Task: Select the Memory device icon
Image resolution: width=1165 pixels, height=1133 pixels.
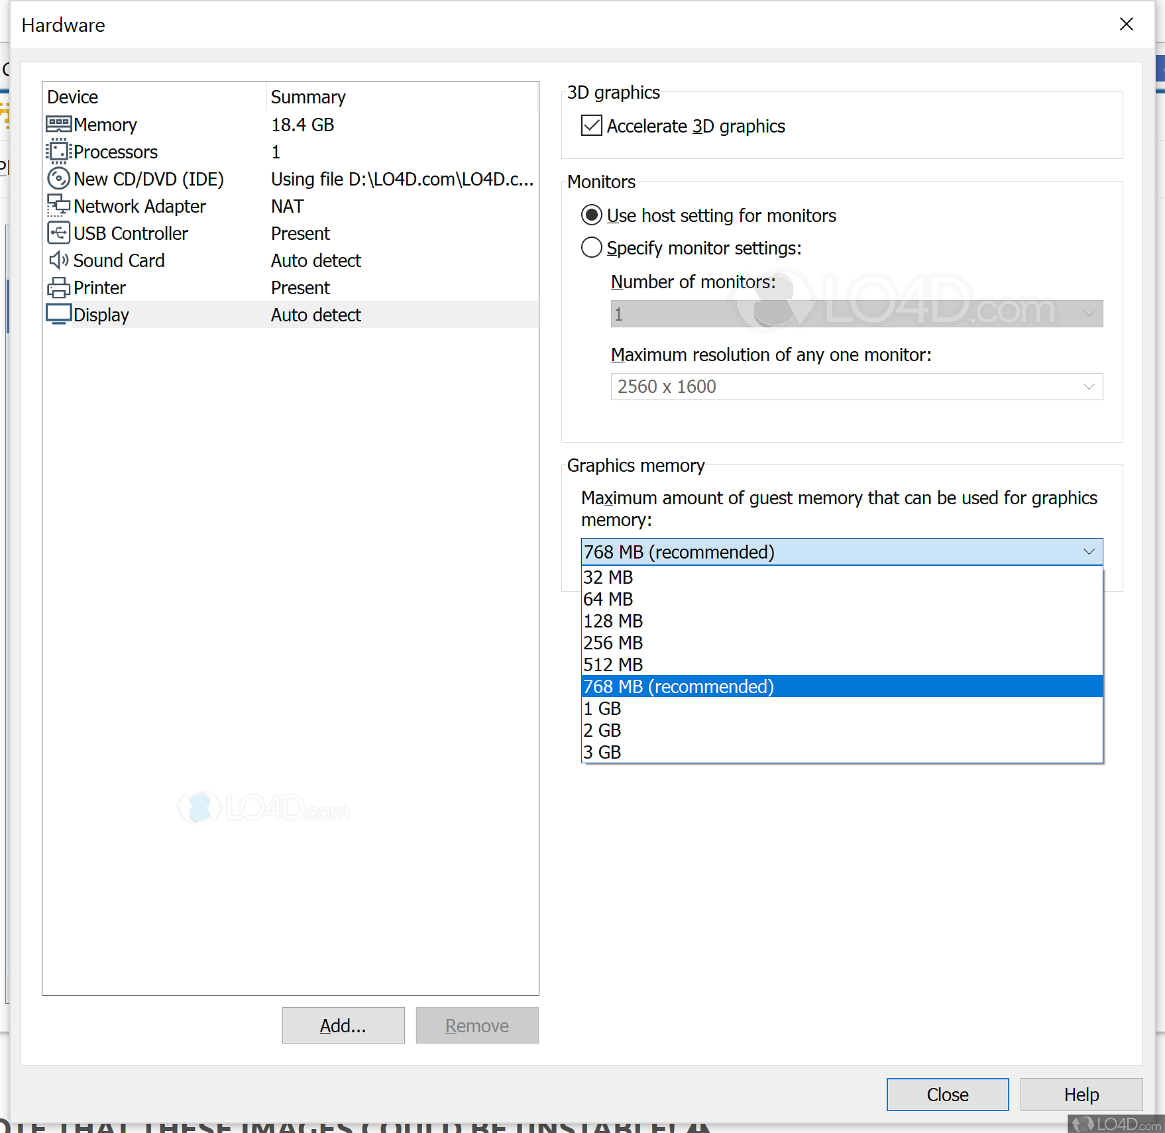Action: (x=58, y=125)
